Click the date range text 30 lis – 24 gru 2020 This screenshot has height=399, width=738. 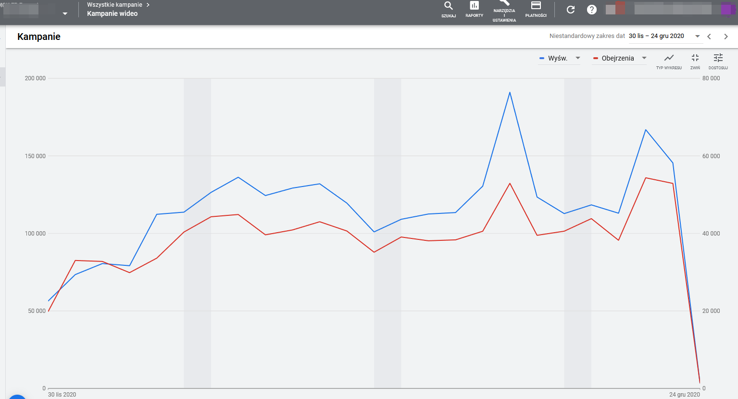coord(656,36)
